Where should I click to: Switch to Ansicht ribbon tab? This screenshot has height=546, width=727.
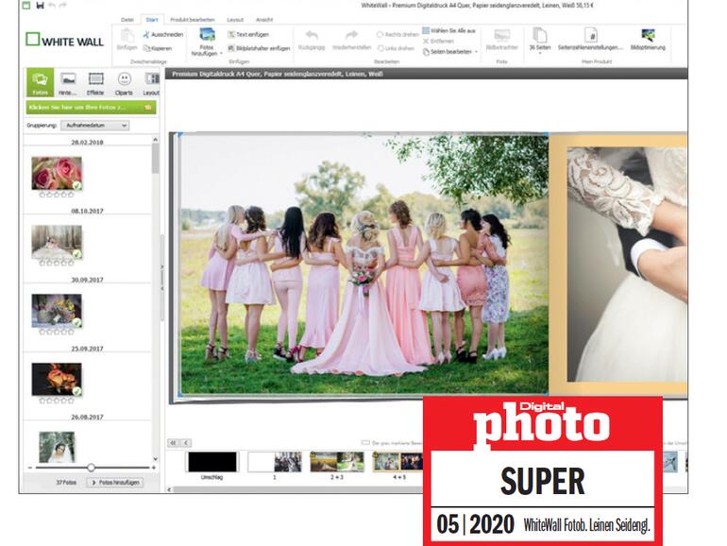[264, 20]
